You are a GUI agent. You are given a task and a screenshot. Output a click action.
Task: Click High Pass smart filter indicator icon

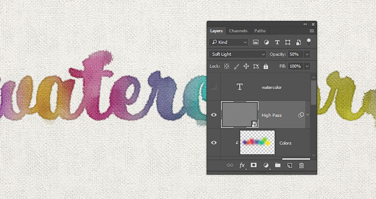click(301, 115)
